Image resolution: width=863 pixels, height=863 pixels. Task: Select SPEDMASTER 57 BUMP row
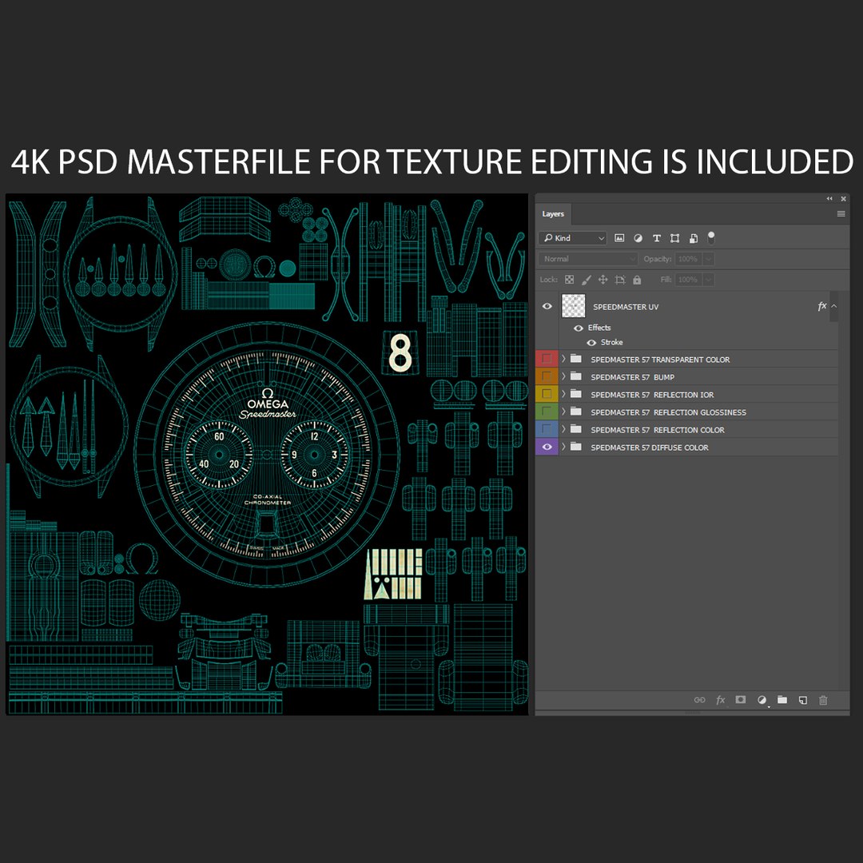tap(687, 376)
